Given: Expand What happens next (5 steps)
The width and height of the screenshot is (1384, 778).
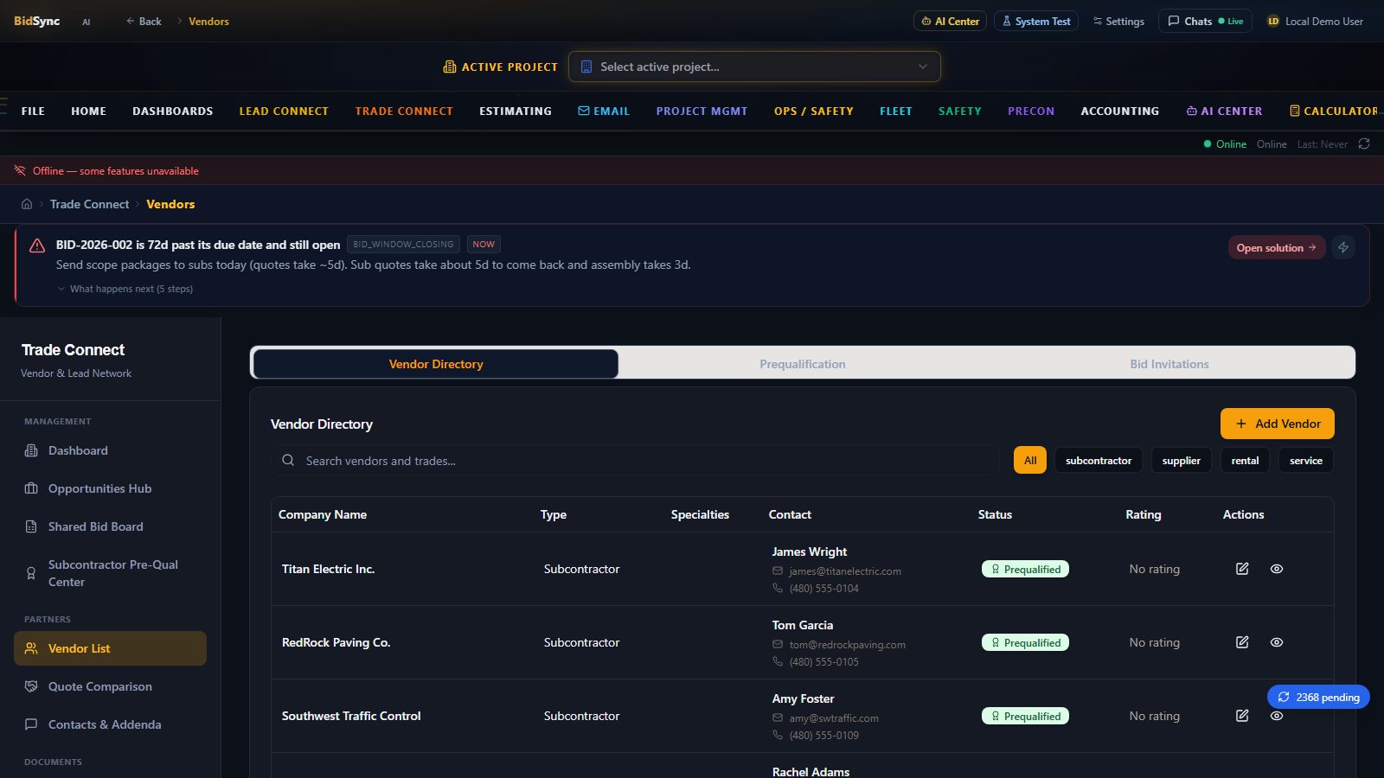Looking at the screenshot, I should point(125,289).
